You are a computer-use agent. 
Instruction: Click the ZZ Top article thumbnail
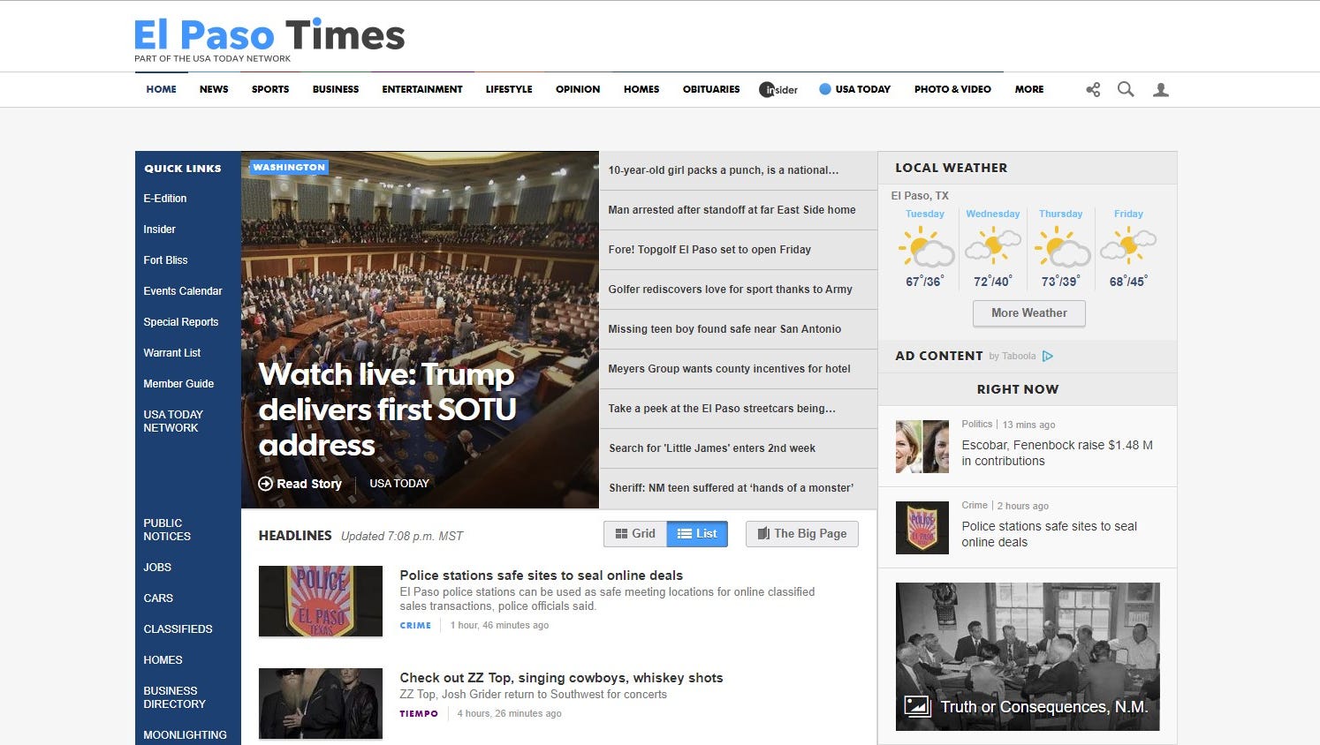pyautogui.click(x=321, y=704)
